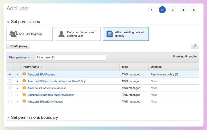Select Attach existing policies directly
Viewport: 207px width, 130px height.
(x=126, y=34)
